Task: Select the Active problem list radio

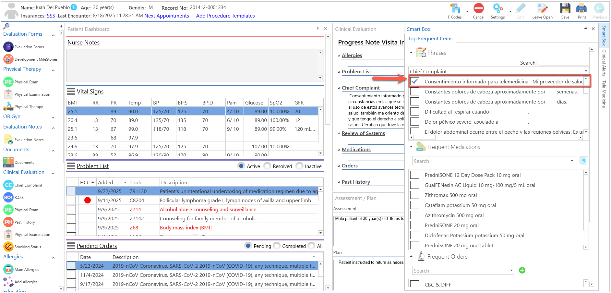Action: (241, 166)
